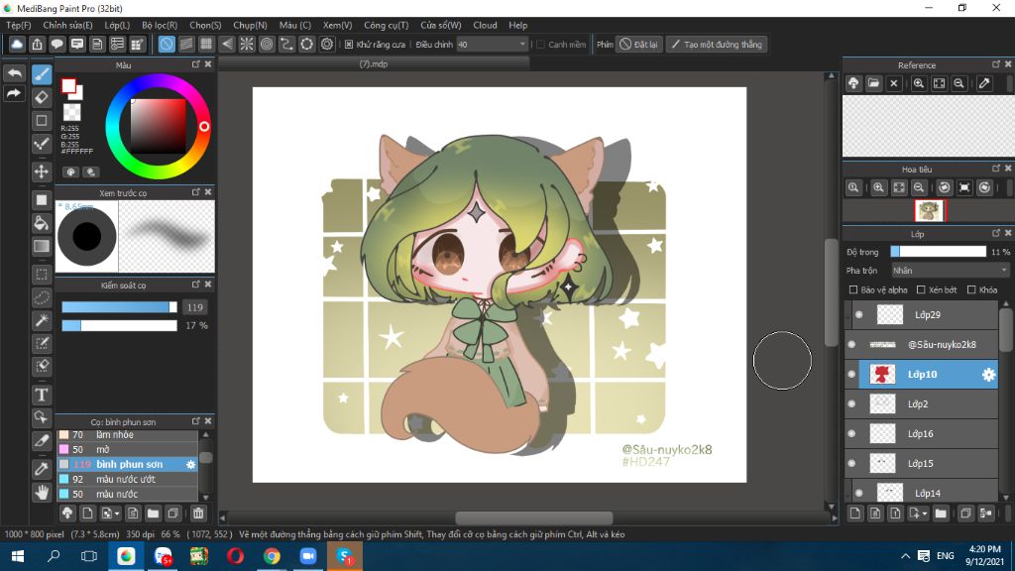The image size is (1015, 571).
Task: Click eyedropper icon in Reference panel
Action: point(984,83)
